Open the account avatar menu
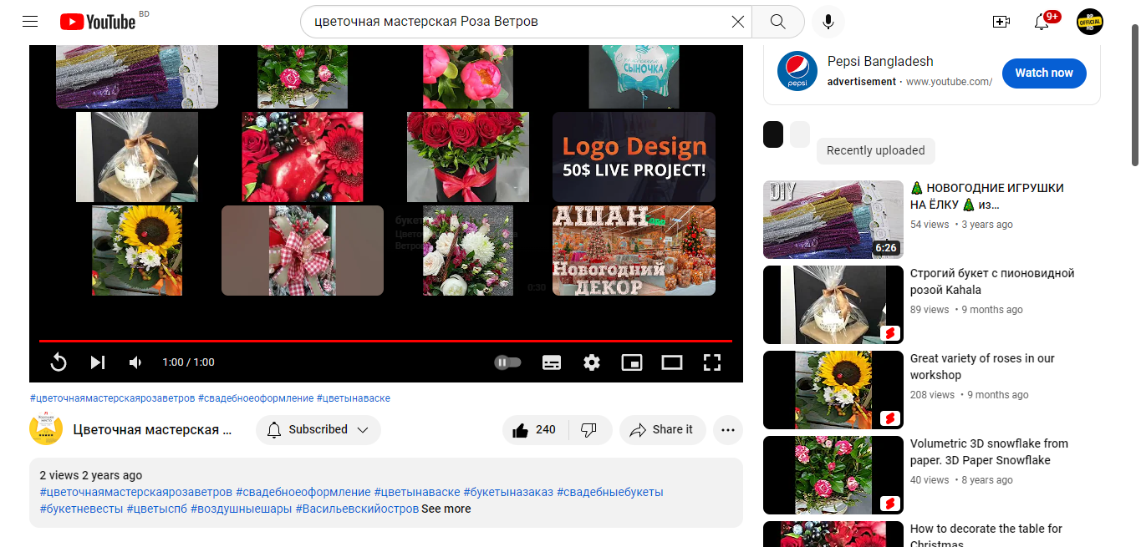1141x547 pixels. tap(1090, 22)
